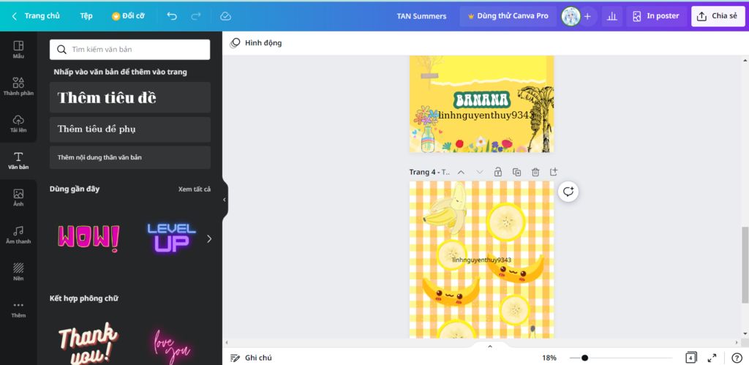Screen dimensions: 749x365
Task: Open the Thành phần elements tab
Action: click(x=18, y=87)
